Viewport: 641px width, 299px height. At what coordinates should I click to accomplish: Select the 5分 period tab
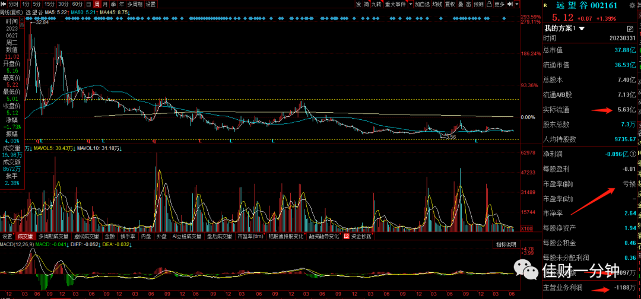[x=37, y=4]
